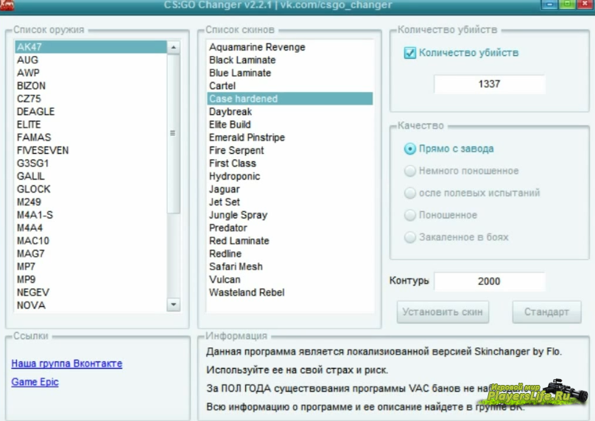
Task: Select MAG7 in the weapon list
Action: [91, 253]
